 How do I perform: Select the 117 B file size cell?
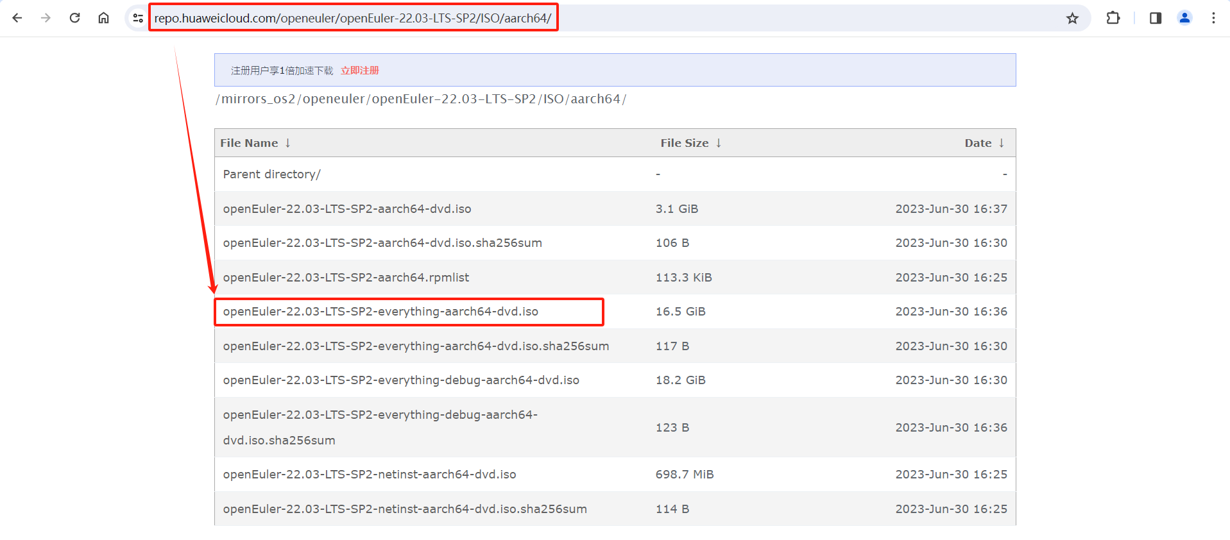[x=672, y=346]
